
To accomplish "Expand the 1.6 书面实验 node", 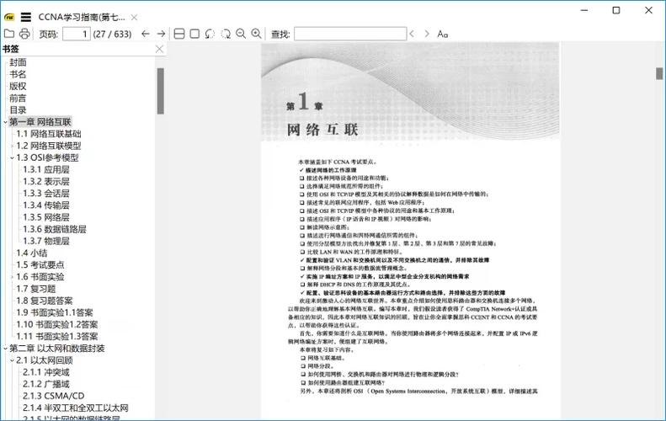I will pyautogui.click(x=12, y=277).
